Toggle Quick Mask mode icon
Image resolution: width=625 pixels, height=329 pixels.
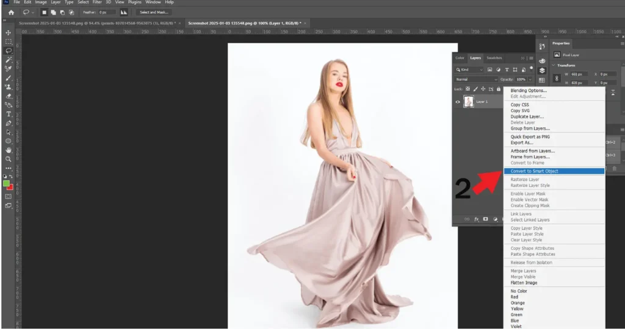pos(9,197)
